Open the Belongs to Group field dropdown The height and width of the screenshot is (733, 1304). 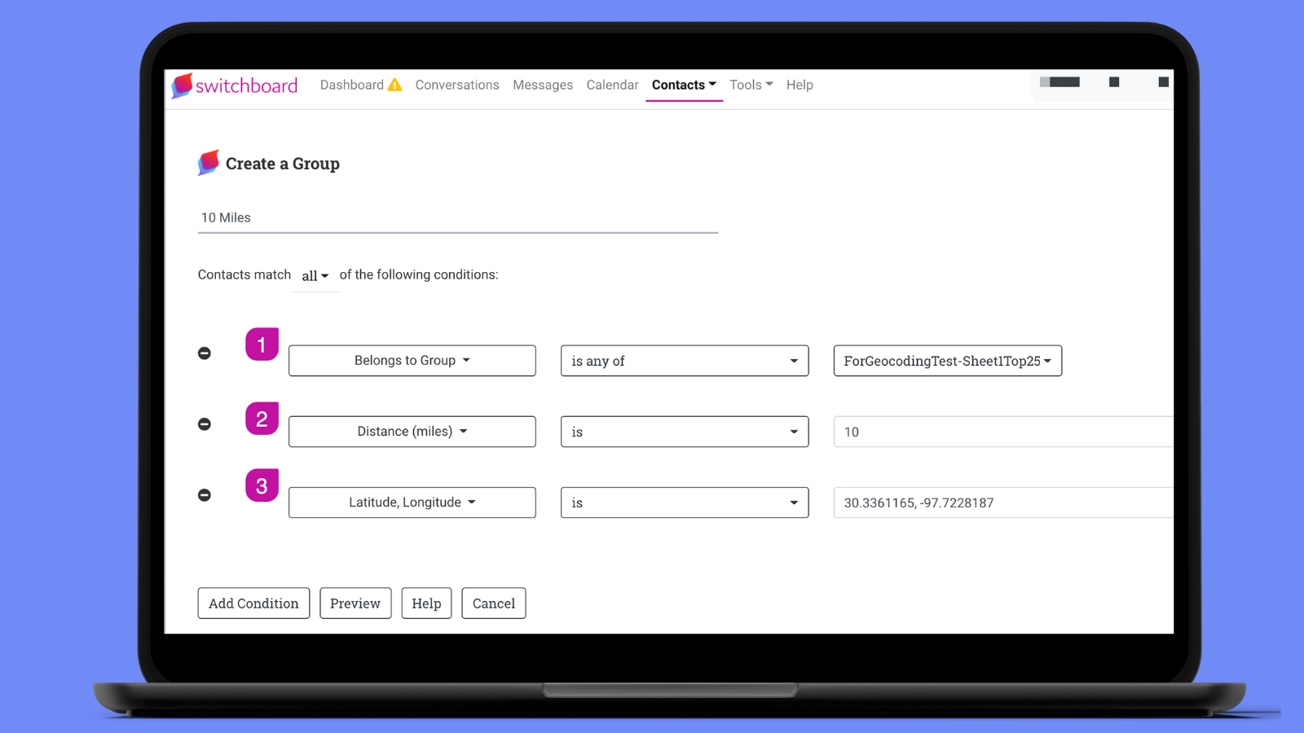coord(412,360)
